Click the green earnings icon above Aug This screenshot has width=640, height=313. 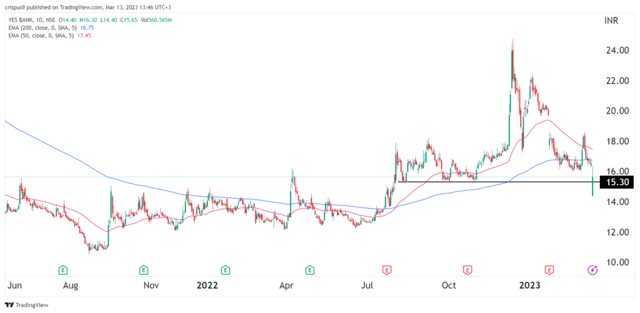click(x=62, y=269)
